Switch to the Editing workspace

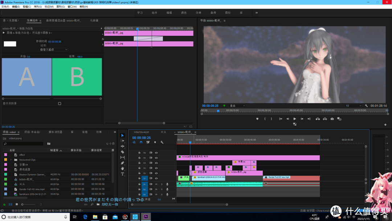pyautogui.click(x=169, y=13)
